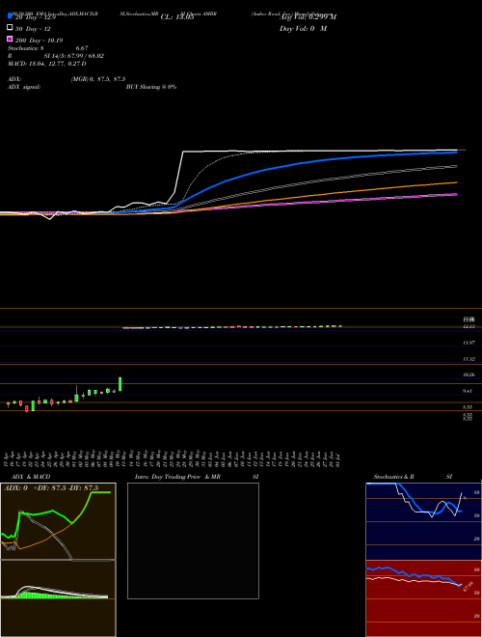Image resolution: width=482 pixels, height=637 pixels.
Task: Click the RSI 14/3: 67.99 / 68.02 reading
Action: click(56, 56)
